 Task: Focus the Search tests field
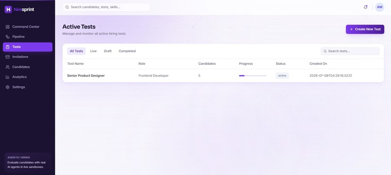pos(350,51)
